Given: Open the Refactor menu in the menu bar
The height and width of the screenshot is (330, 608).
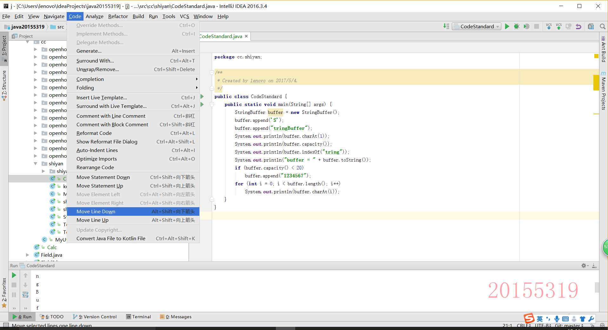Looking at the screenshot, I should pos(118,16).
